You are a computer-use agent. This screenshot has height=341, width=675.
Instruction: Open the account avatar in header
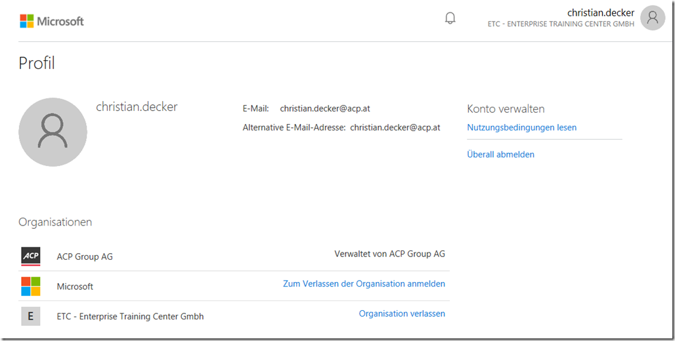[653, 18]
